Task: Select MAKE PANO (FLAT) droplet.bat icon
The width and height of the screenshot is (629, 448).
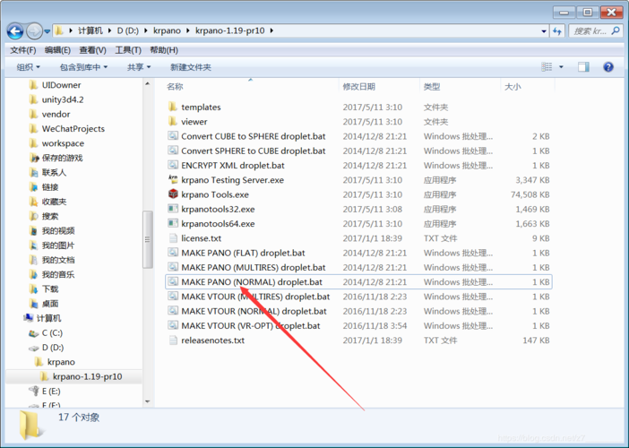Action: click(173, 253)
